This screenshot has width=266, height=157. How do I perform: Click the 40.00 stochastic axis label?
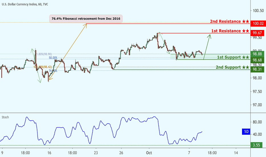pos(257,134)
